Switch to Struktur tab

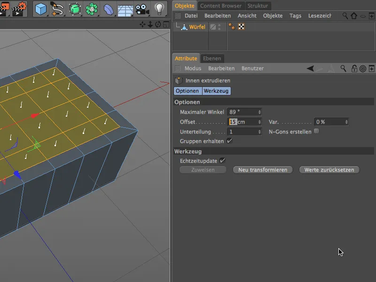coord(258,6)
